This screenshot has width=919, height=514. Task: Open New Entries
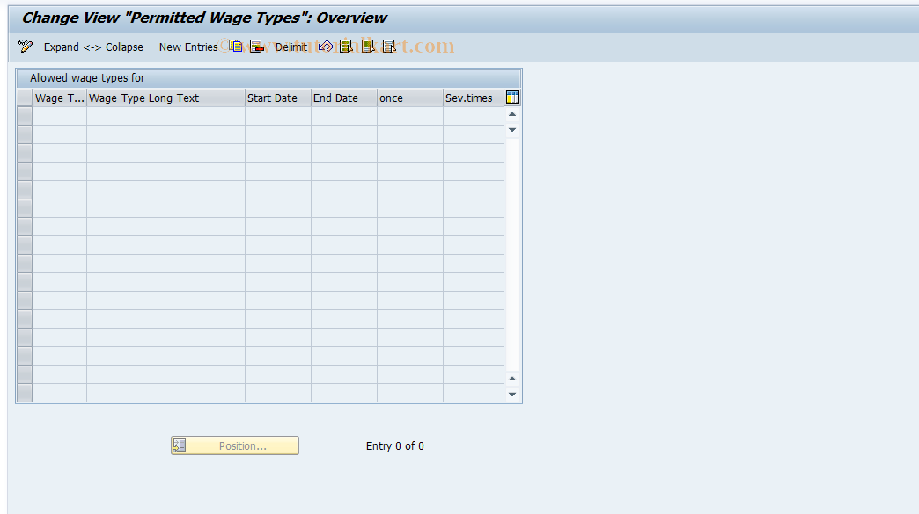tap(188, 47)
